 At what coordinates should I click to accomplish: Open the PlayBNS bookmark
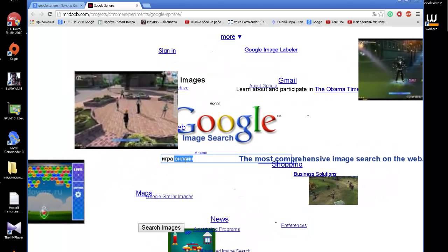(x=160, y=22)
